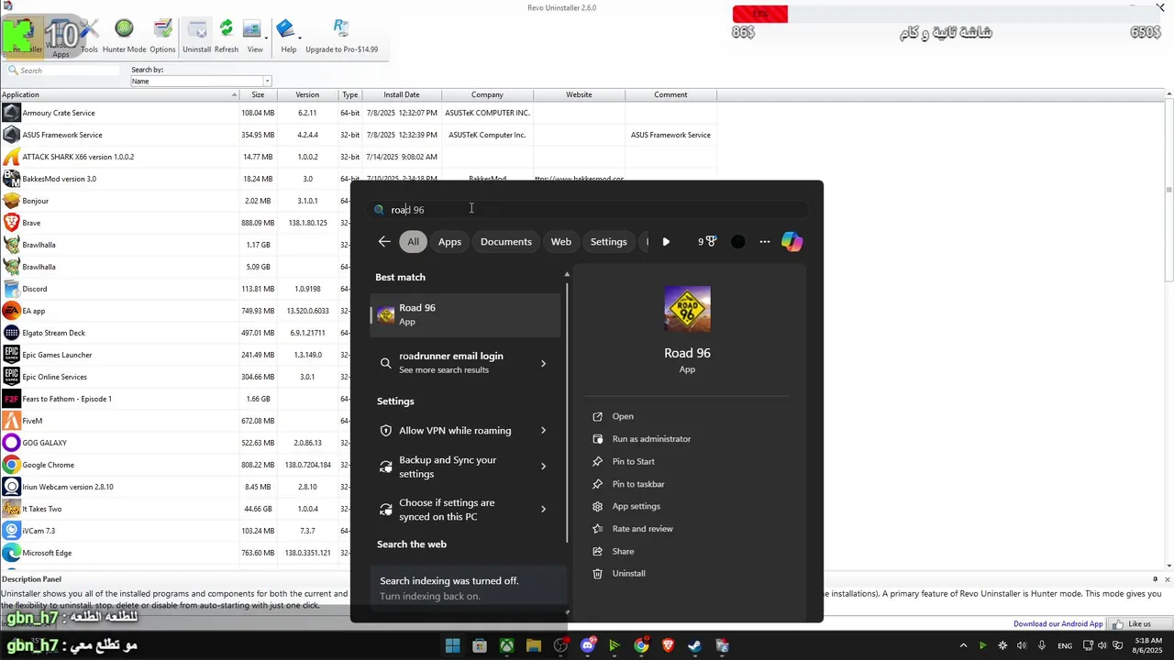This screenshot has width=1174, height=660.
Task: Open Hunter Mode in Revo toolbar
Action: click(124, 37)
